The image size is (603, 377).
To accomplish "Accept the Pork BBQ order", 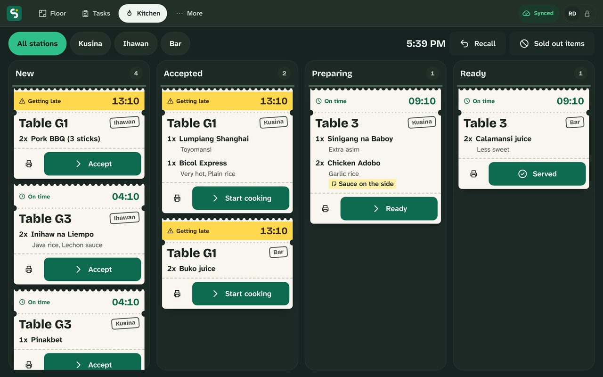I will pos(92,164).
